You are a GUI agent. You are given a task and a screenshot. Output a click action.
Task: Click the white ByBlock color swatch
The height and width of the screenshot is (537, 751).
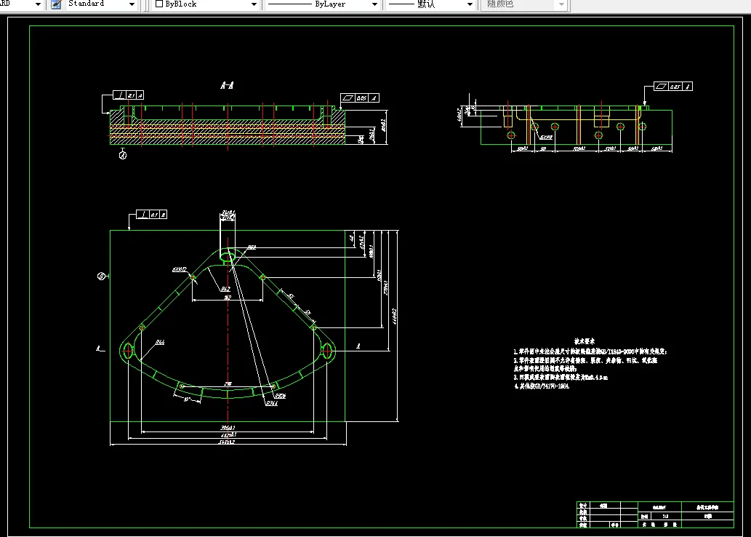click(159, 4)
